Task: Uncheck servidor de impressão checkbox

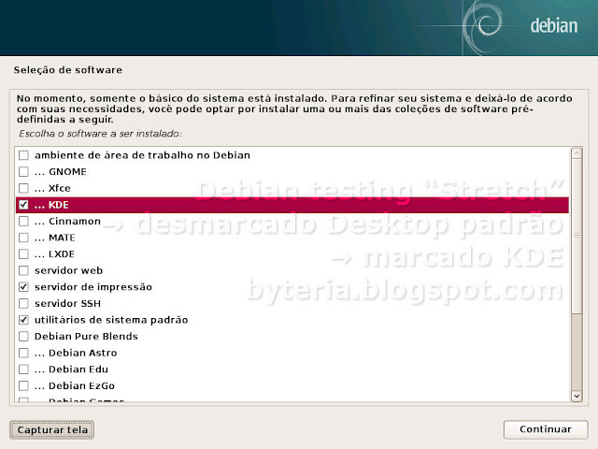Action: [23, 286]
